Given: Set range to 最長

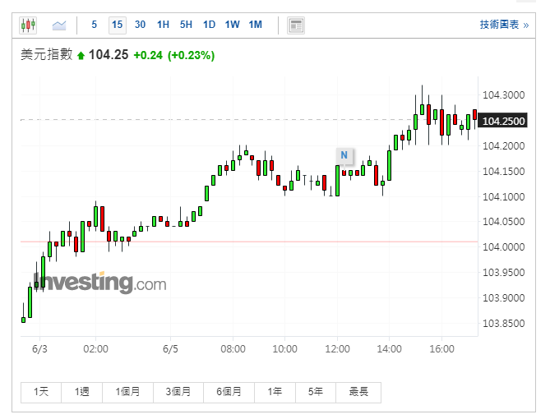Looking at the screenshot, I should 358,392.
